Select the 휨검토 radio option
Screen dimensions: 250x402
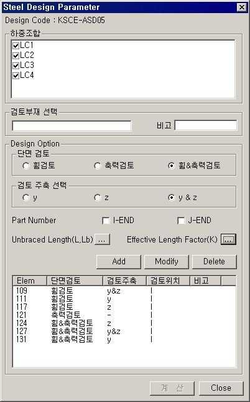26,166
